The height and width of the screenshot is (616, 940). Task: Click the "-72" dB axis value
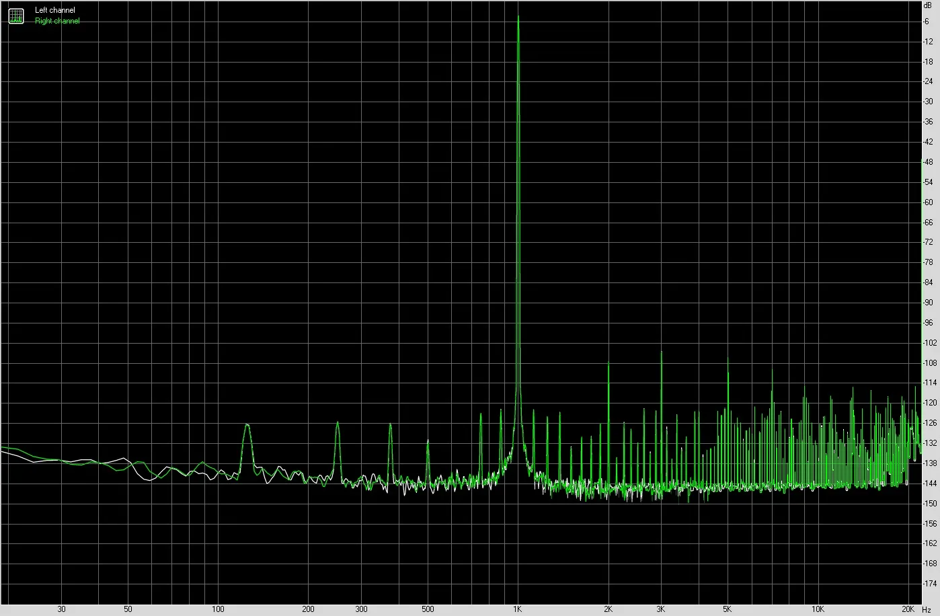coord(928,242)
